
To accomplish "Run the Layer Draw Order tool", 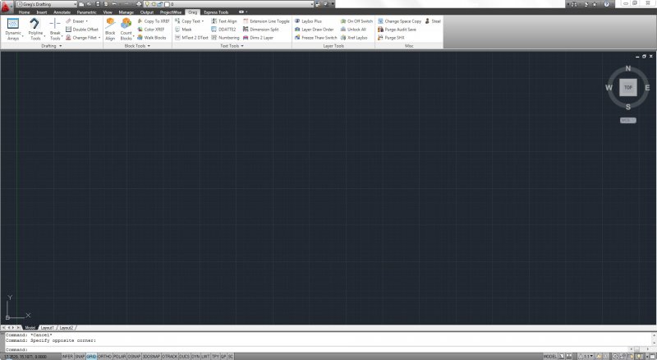I will [x=315, y=30].
